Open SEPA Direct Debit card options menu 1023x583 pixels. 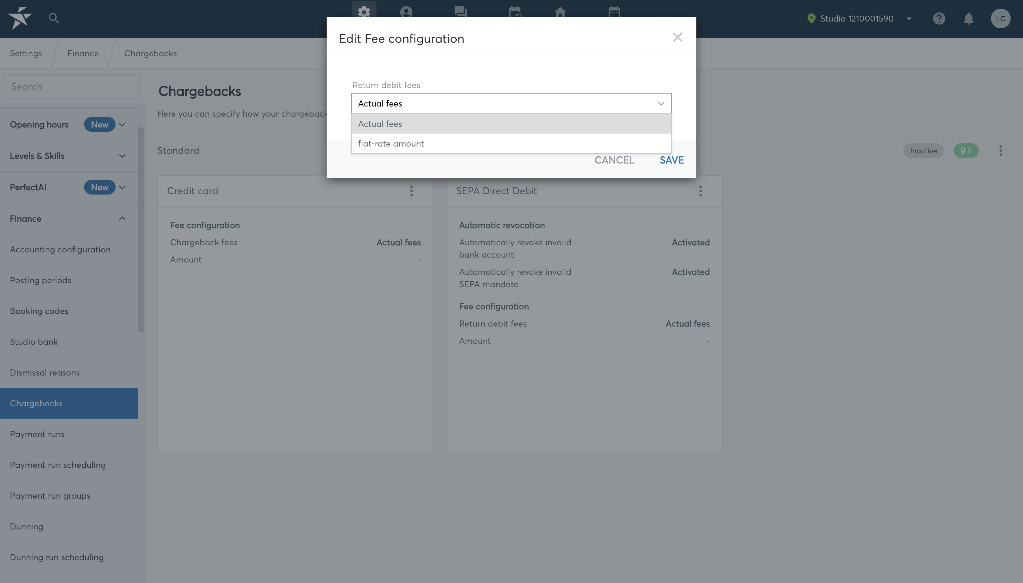point(700,191)
